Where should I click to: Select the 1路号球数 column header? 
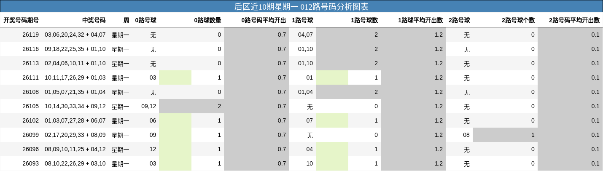[364, 20]
